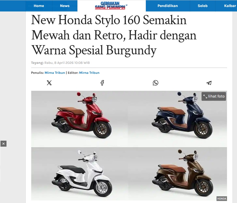
Task: Expand the arrow beside Gebrakan Sang Pemimpin
Action: [127, 5]
